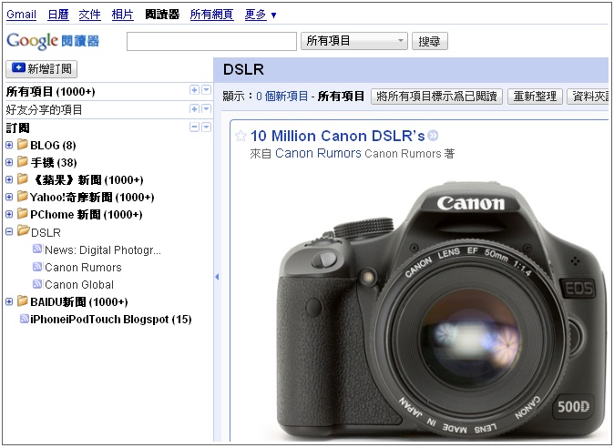Open 文件 documents link
Screen dimensions: 614x448
89,15
